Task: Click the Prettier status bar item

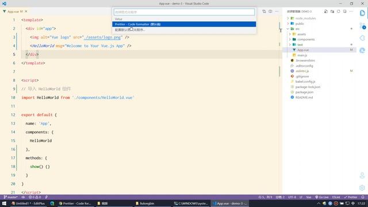Action: (351, 197)
